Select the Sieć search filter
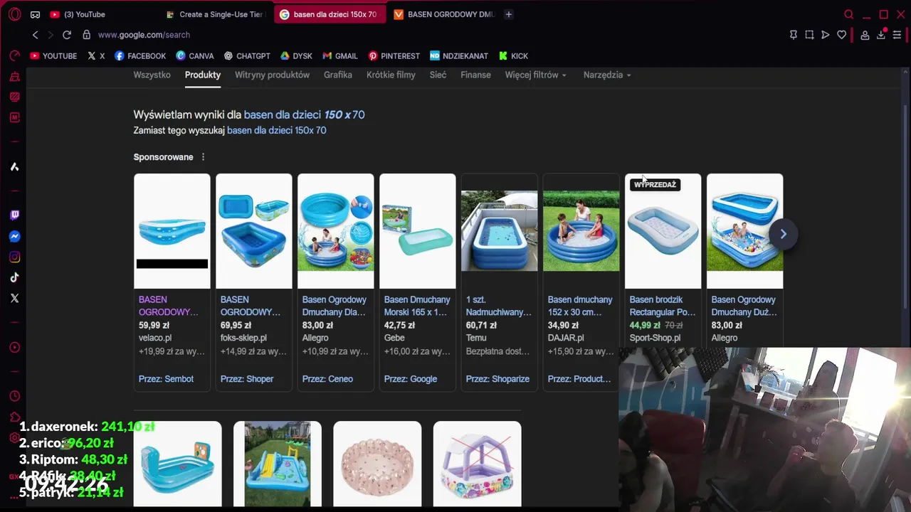 [438, 75]
